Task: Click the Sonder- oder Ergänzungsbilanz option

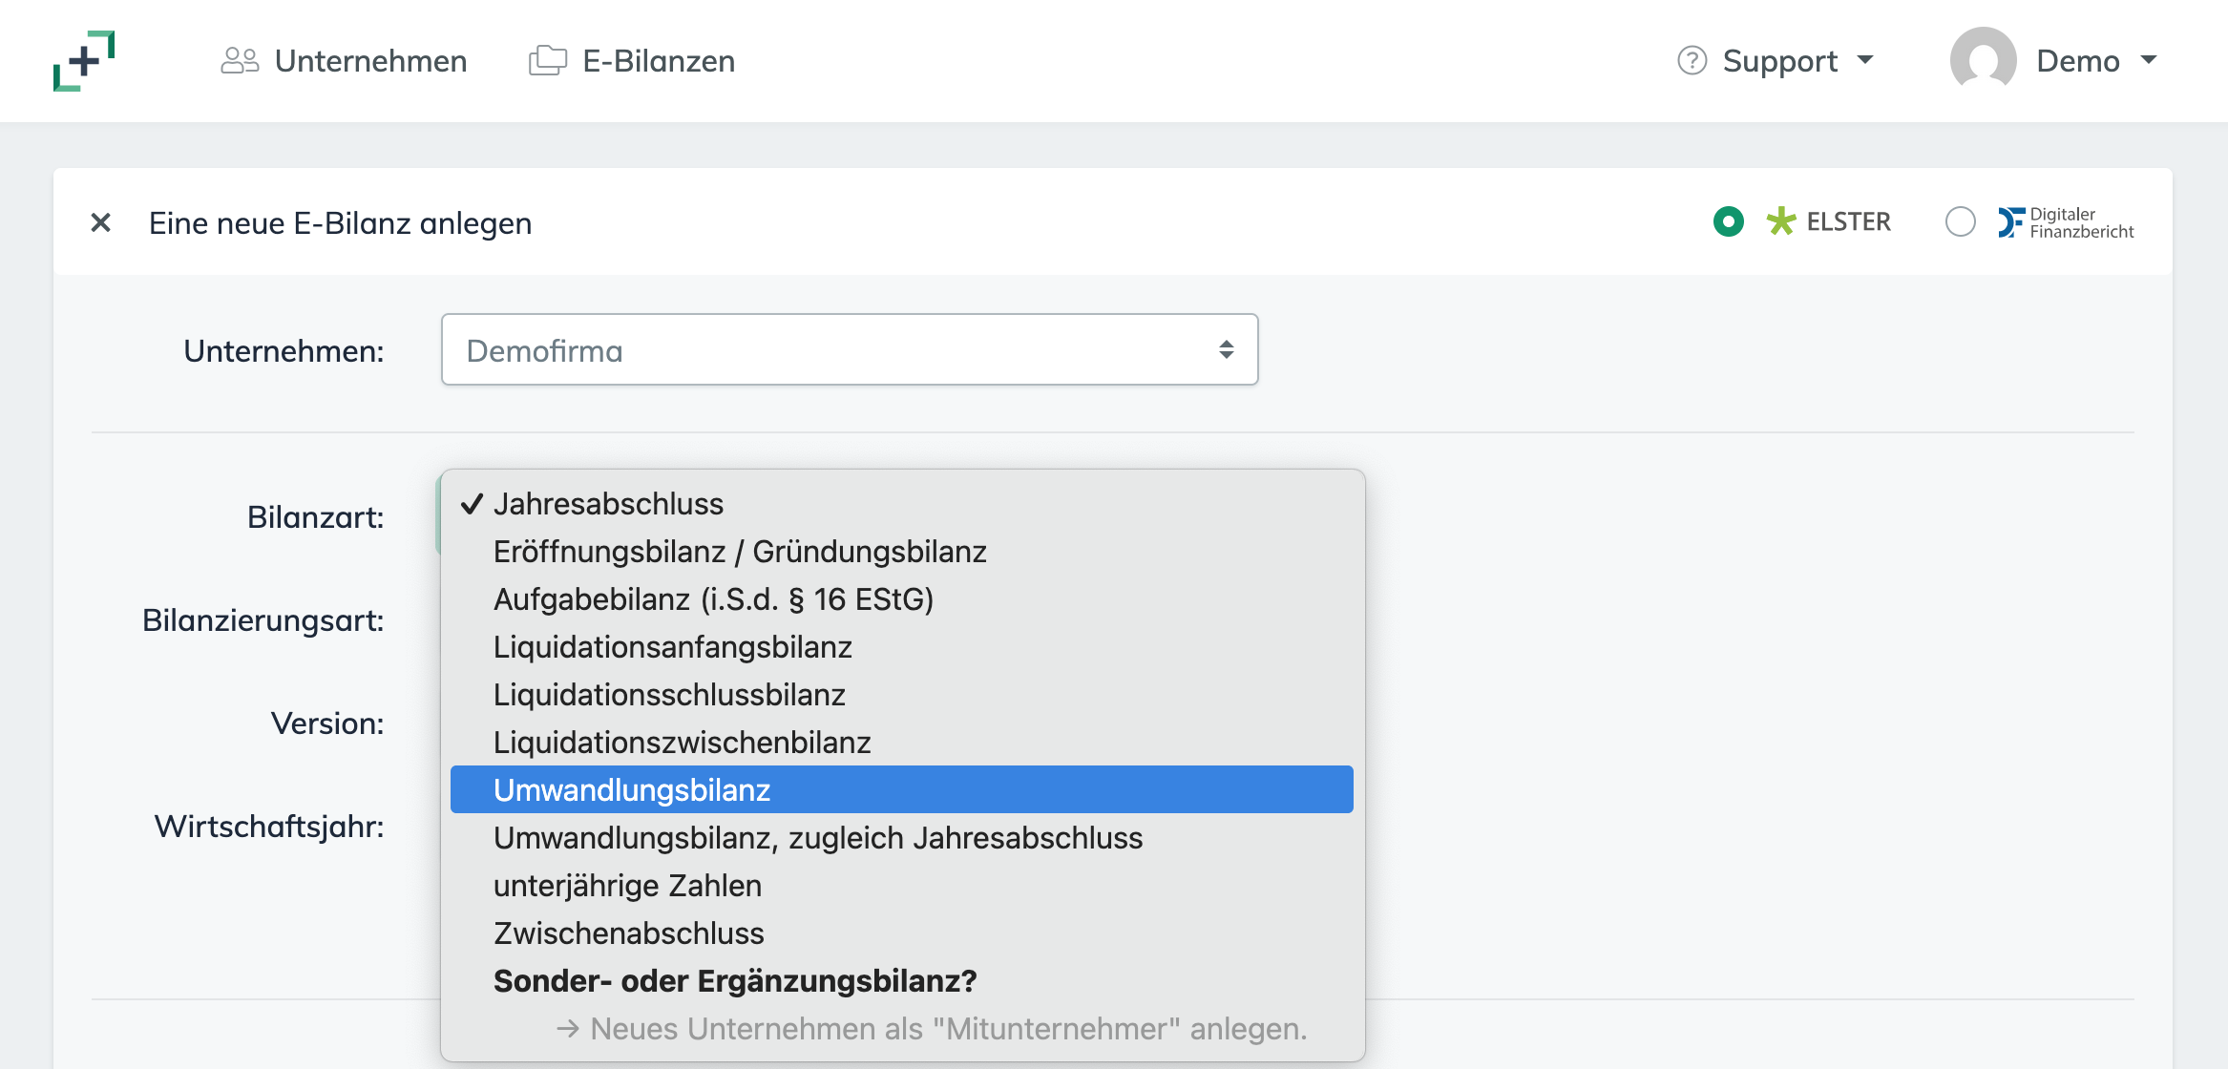Action: pos(736,980)
